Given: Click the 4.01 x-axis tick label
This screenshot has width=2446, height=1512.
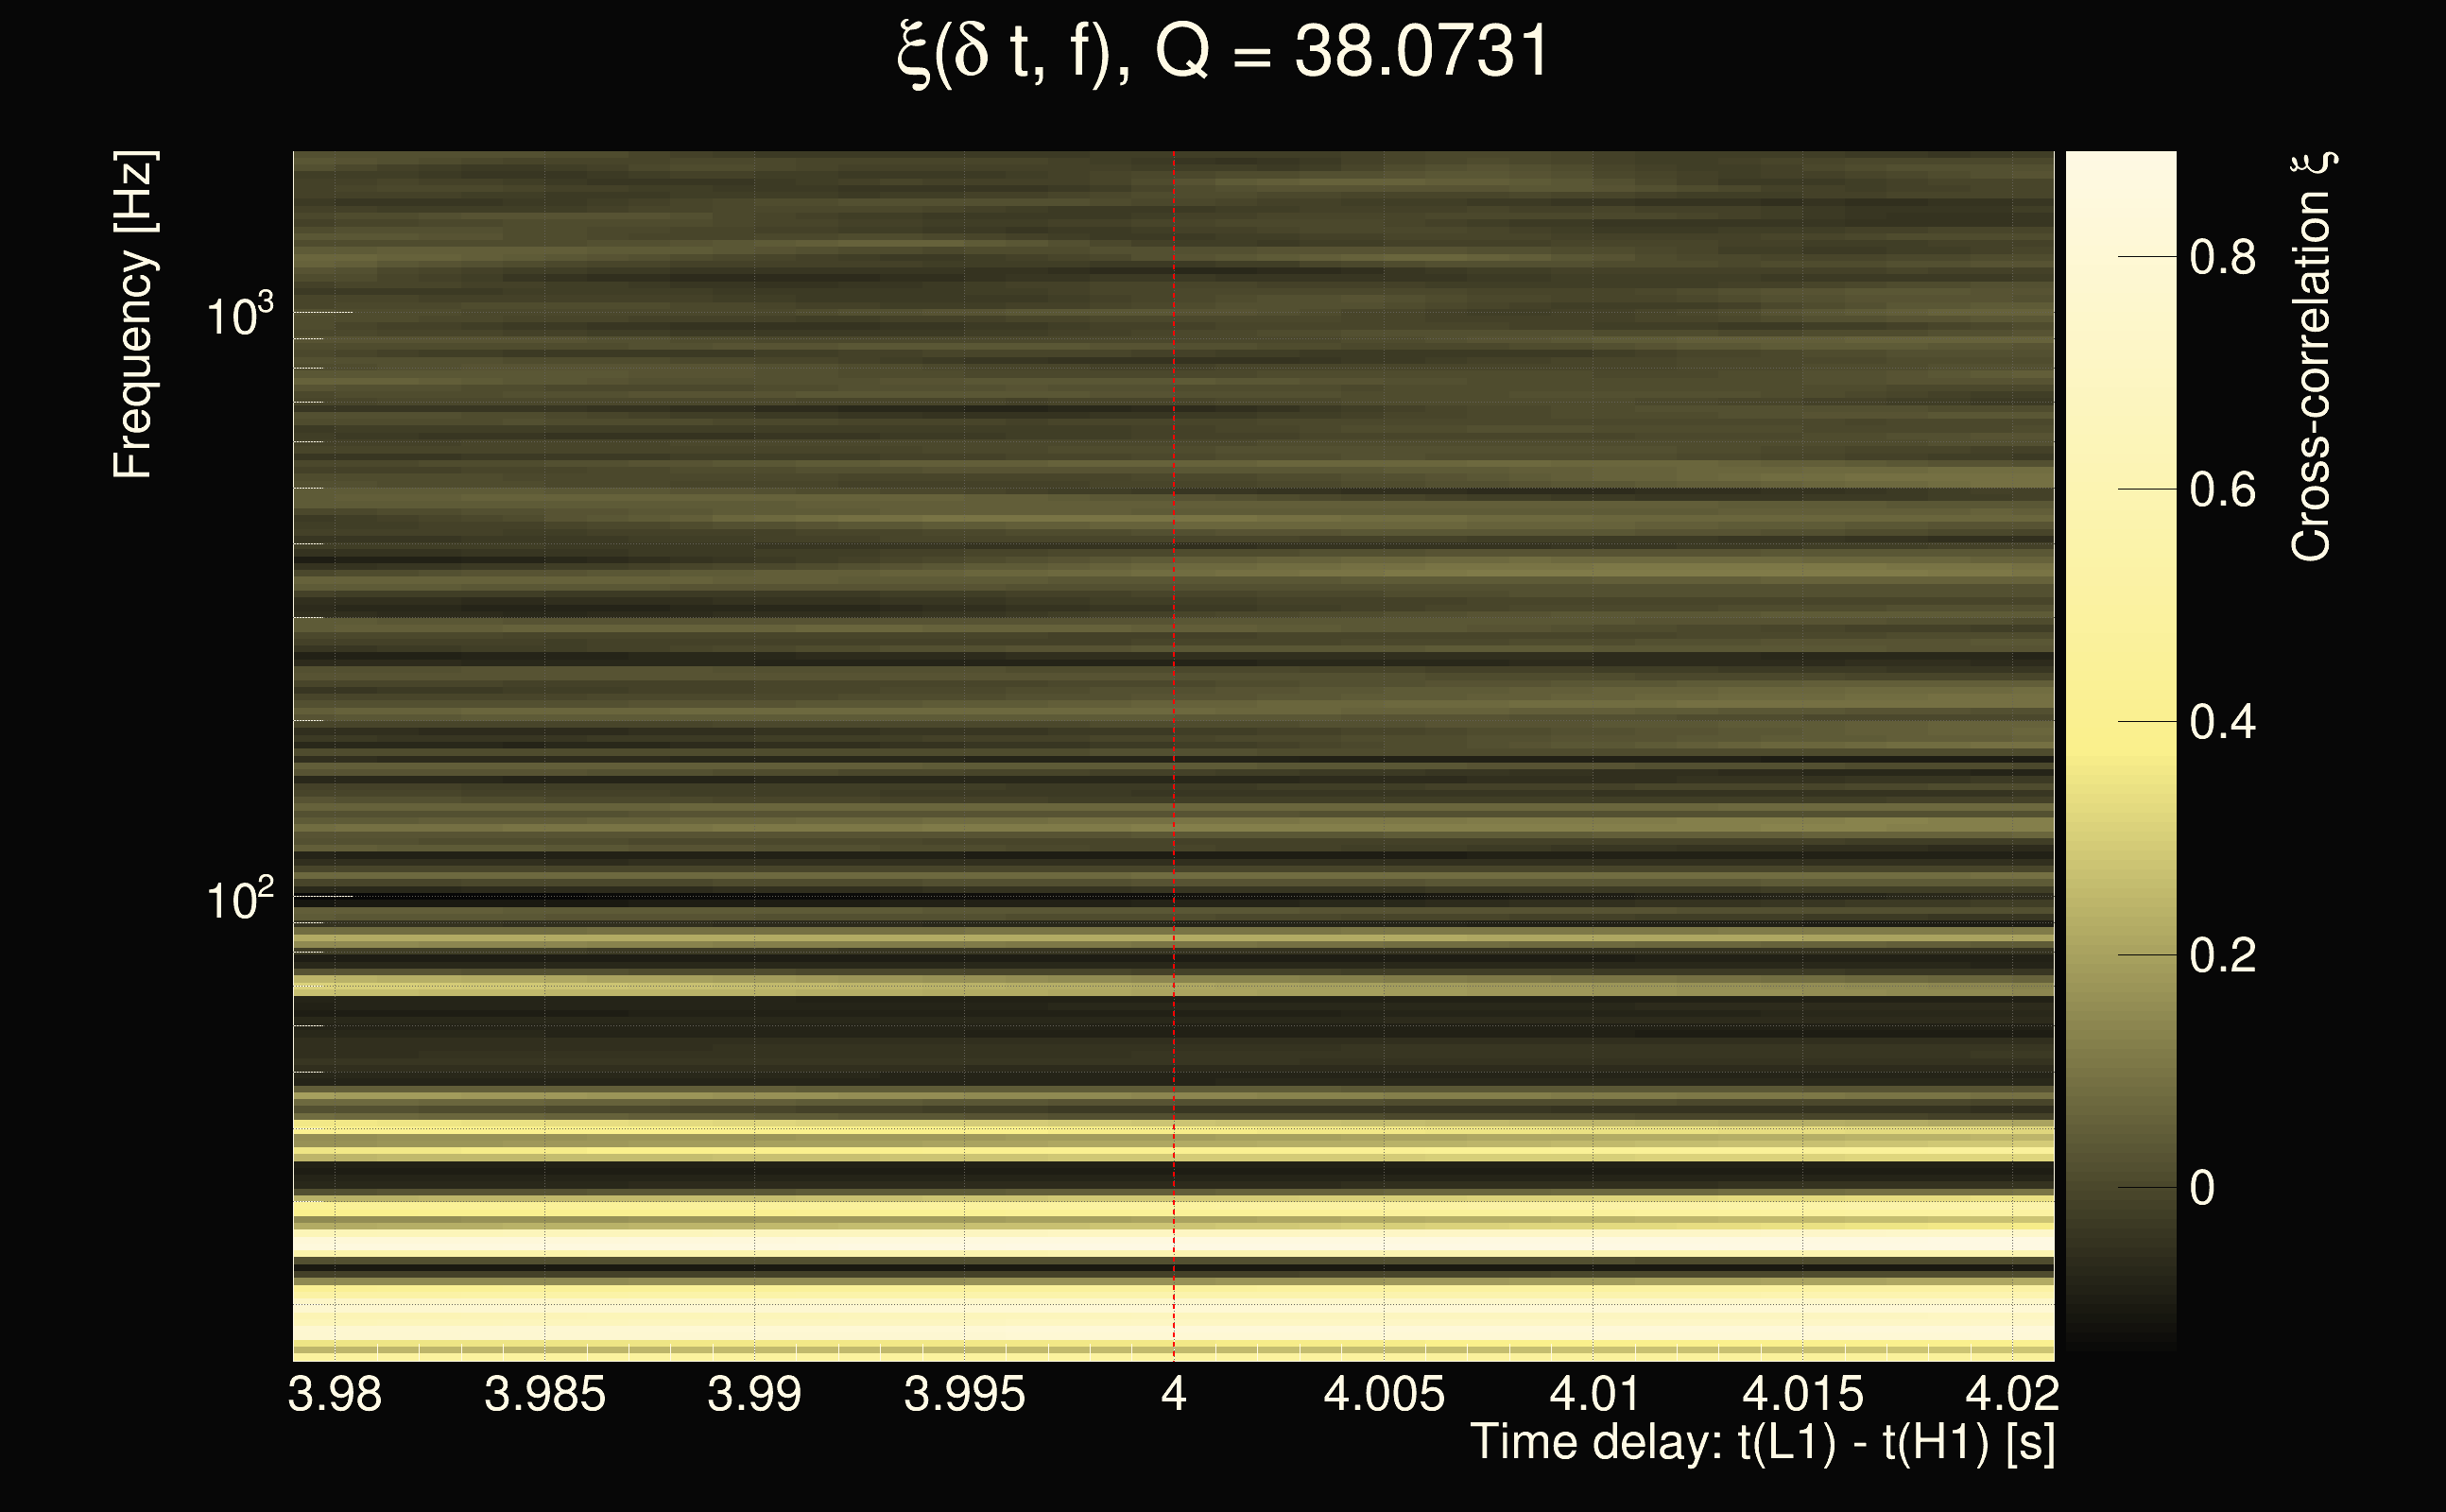Looking at the screenshot, I should click(x=1594, y=1394).
